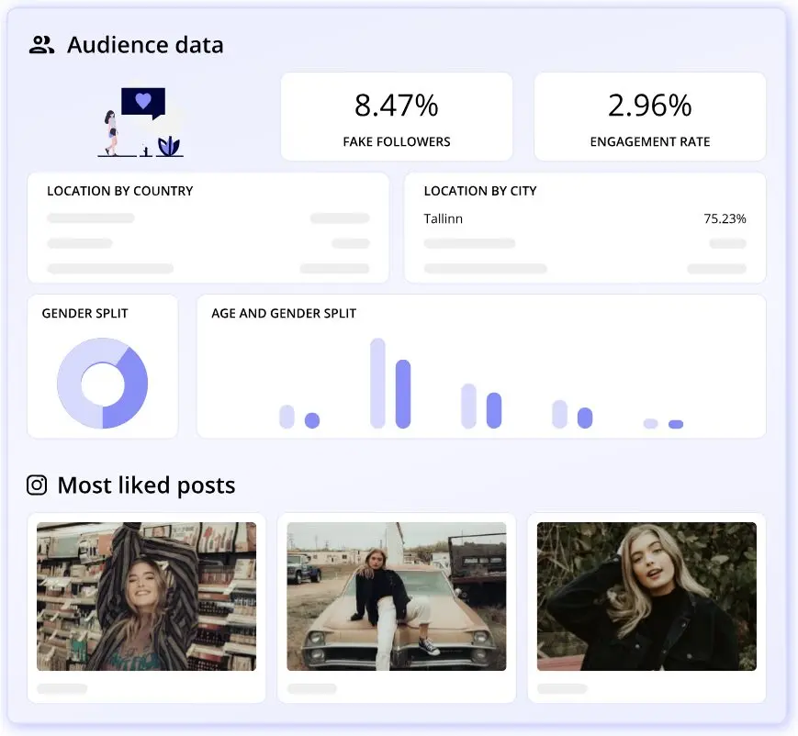Open the Fake Followers 8.47% card
798x736 pixels.
pos(396,117)
